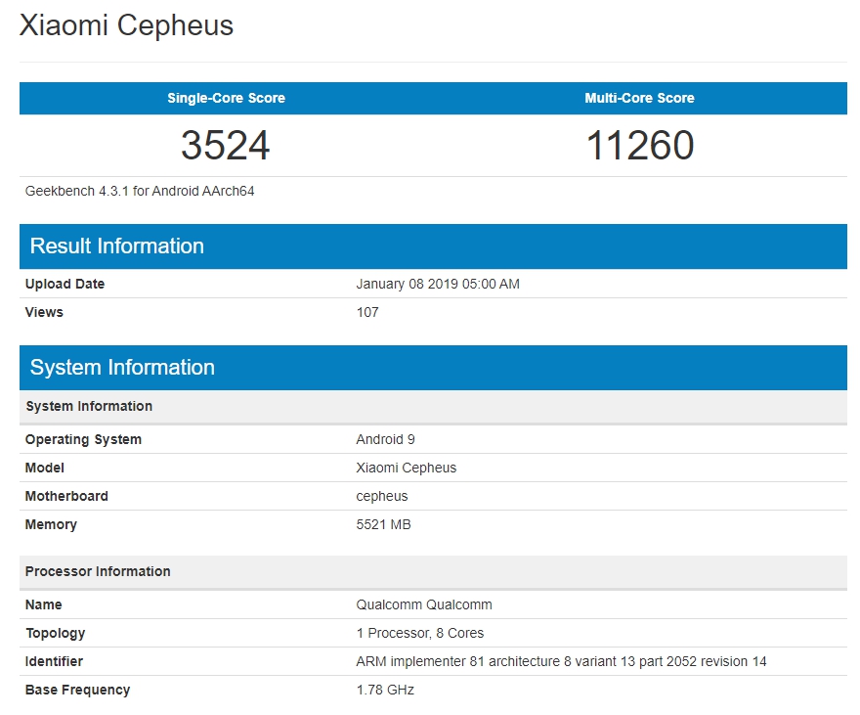Select the "1.78 GHz" frequency value
The width and height of the screenshot is (860, 715).
tap(385, 690)
